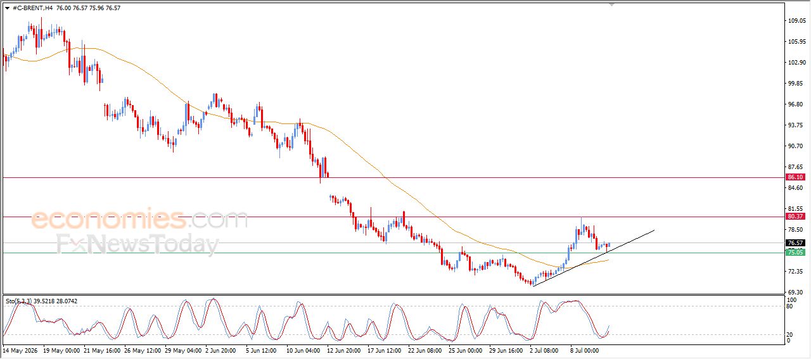Click the chart menu triangle beside #C-BRENT,H4
This screenshot has width=811, height=359.
point(7,8)
